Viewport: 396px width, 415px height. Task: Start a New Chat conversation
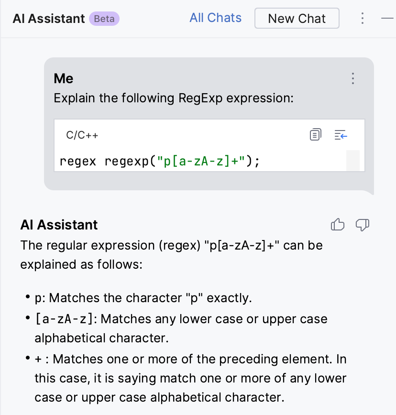pyautogui.click(x=297, y=18)
